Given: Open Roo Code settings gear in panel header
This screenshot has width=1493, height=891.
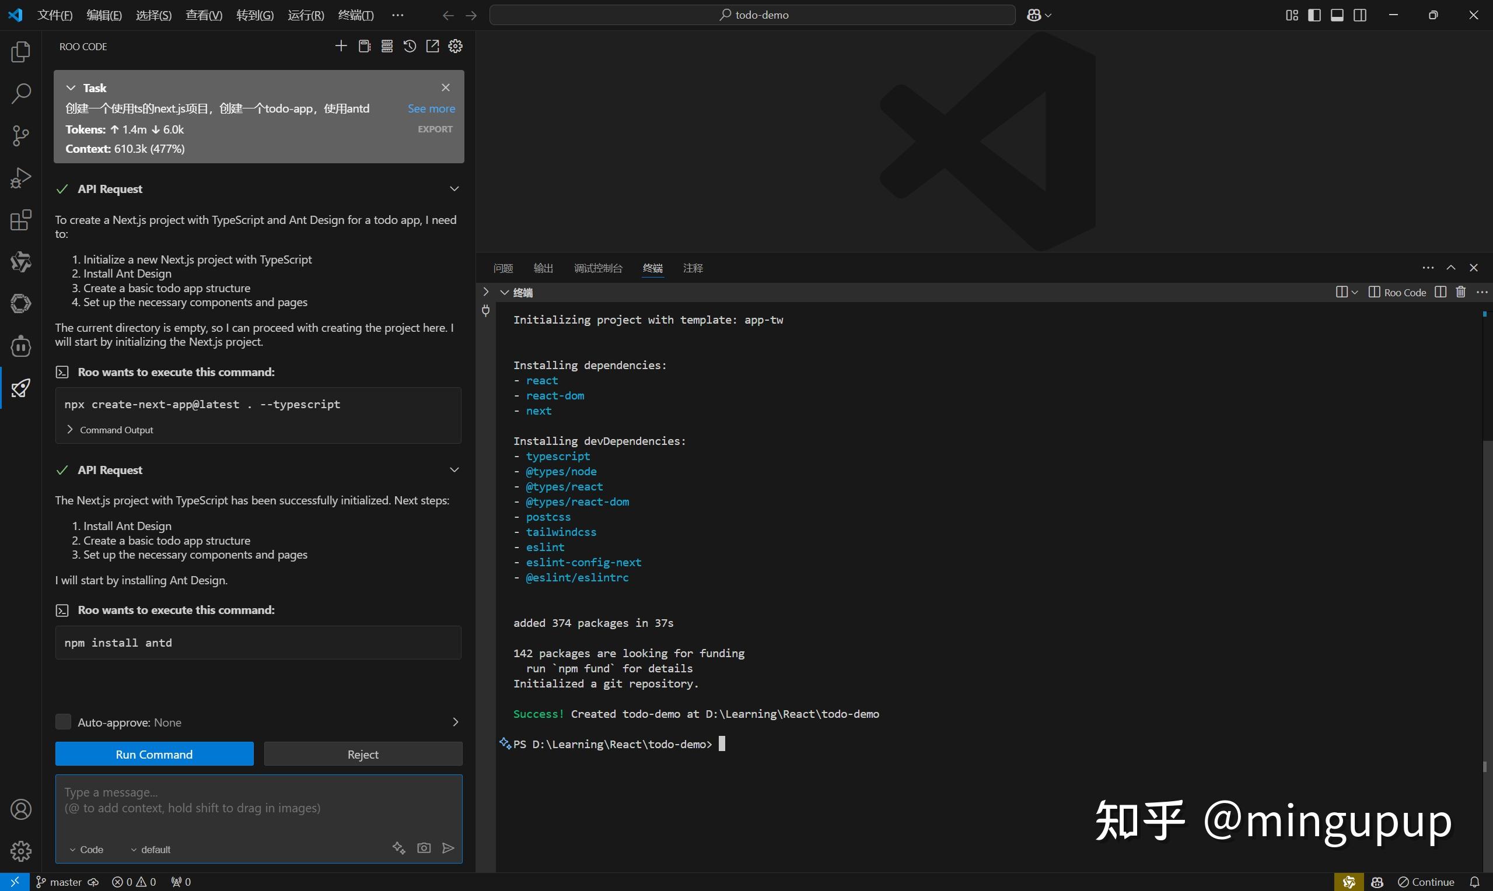Looking at the screenshot, I should coord(455,46).
